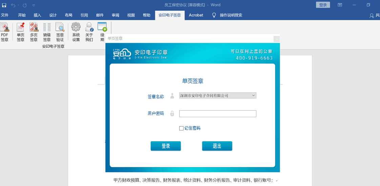
Task: Open 关于我们 info icon
Action: pyautogui.click(x=89, y=32)
